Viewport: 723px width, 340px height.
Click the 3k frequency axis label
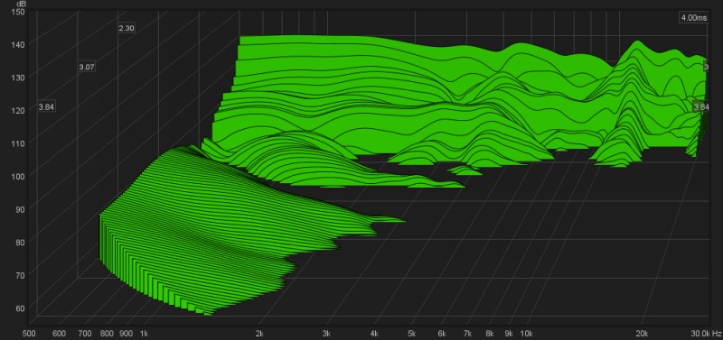(x=327, y=333)
